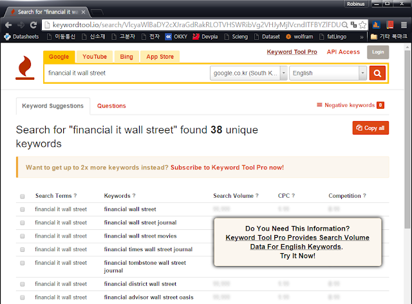Image resolution: width=412 pixels, height=304 pixels.
Task: Click the Competition help question mark
Action: click(x=364, y=195)
